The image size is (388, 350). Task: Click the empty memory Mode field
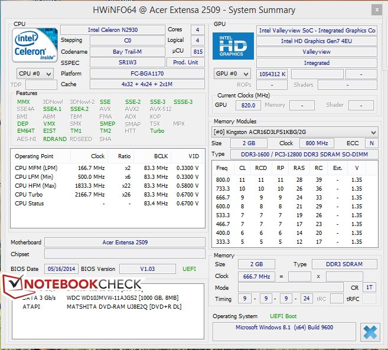click(x=291, y=287)
